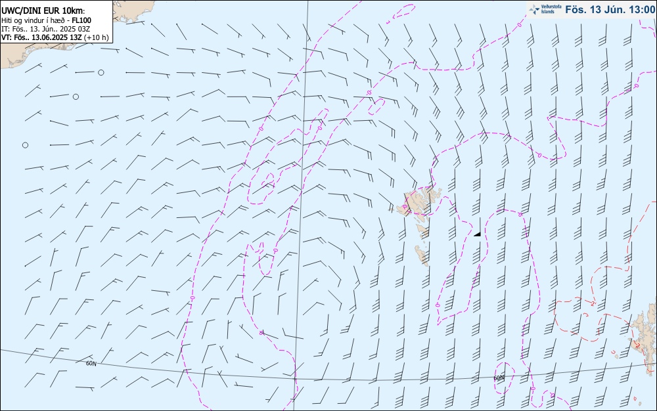
Task: Click the left '60N' latitude label
Action: (91, 364)
